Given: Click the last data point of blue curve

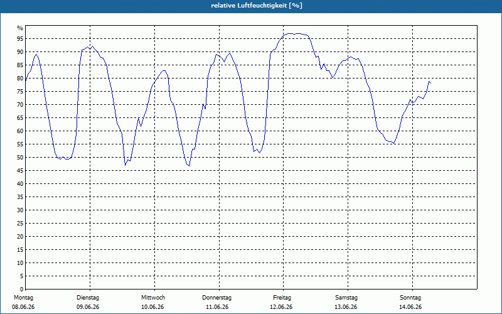Looking at the screenshot, I should pos(430,84).
